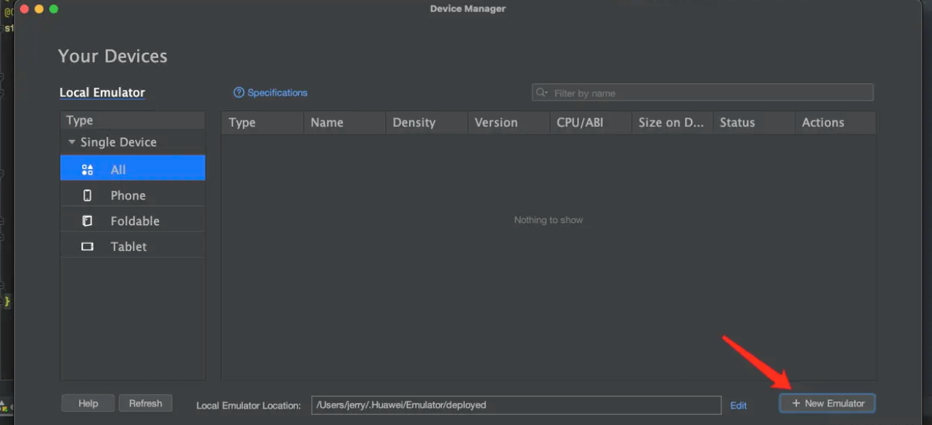Select the Phone category
The height and width of the screenshot is (425, 932).
click(133, 195)
